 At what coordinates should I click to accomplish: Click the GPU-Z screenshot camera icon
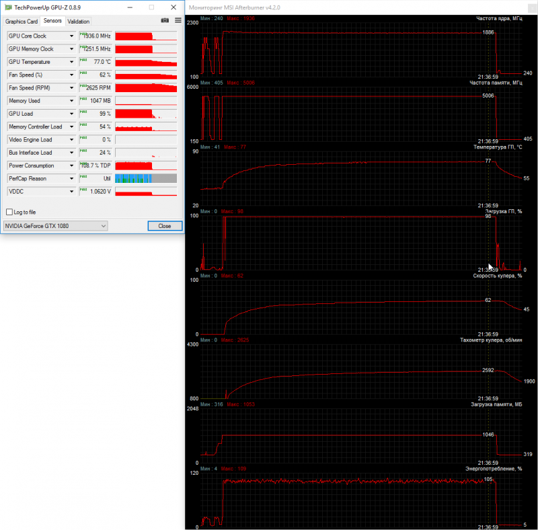165,20
